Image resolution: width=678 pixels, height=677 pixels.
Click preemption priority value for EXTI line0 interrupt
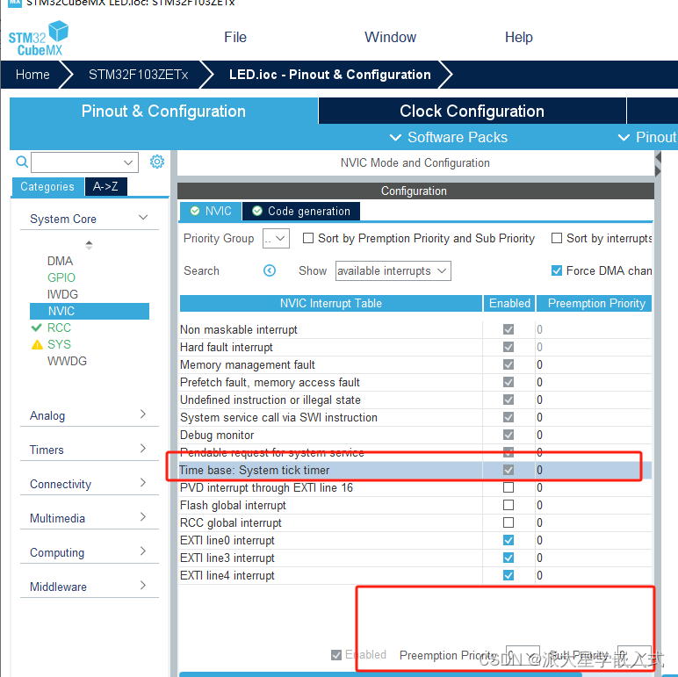(539, 540)
